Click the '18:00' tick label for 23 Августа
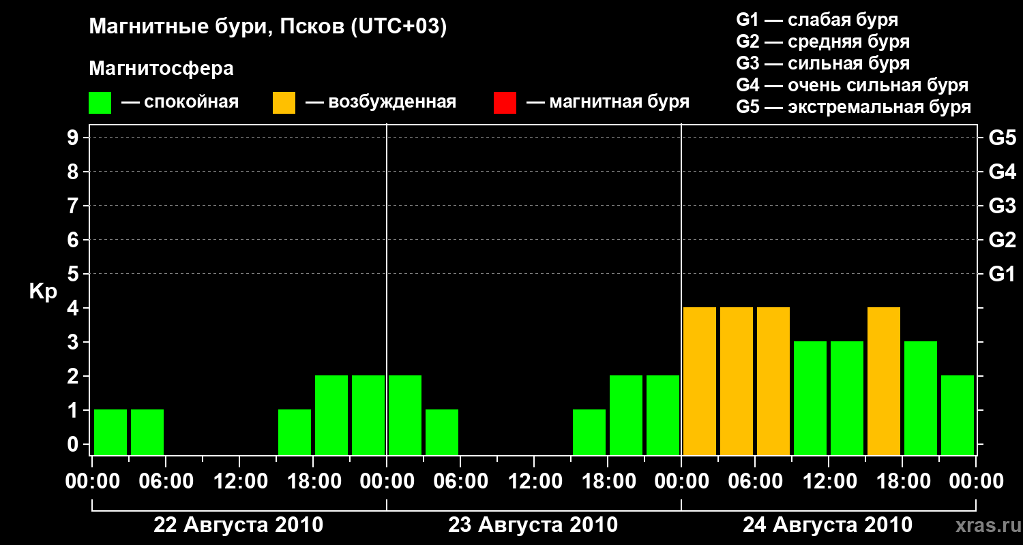The height and width of the screenshot is (545, 1023). (x=608, y=482)
